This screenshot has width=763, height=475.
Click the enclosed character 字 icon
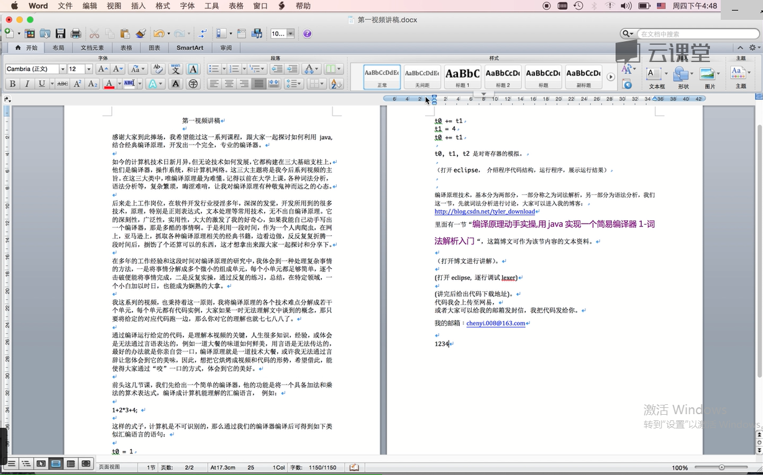193,84
